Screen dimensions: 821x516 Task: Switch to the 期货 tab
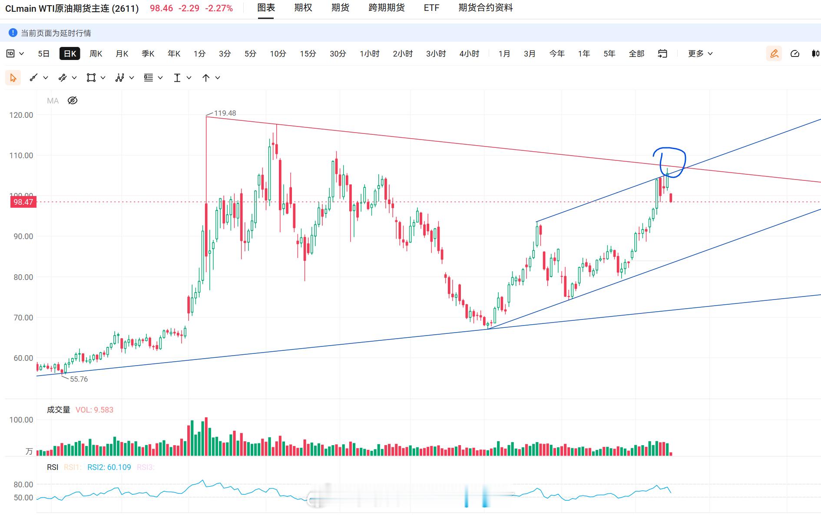tap(340, 8)
